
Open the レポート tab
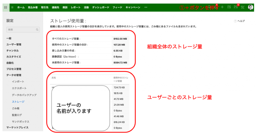click(76, 7)
